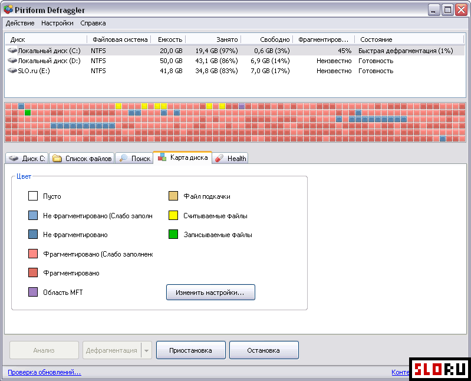
Task: Click the dark blue Не фрагментировано swatch
Action: click(33, 234)
